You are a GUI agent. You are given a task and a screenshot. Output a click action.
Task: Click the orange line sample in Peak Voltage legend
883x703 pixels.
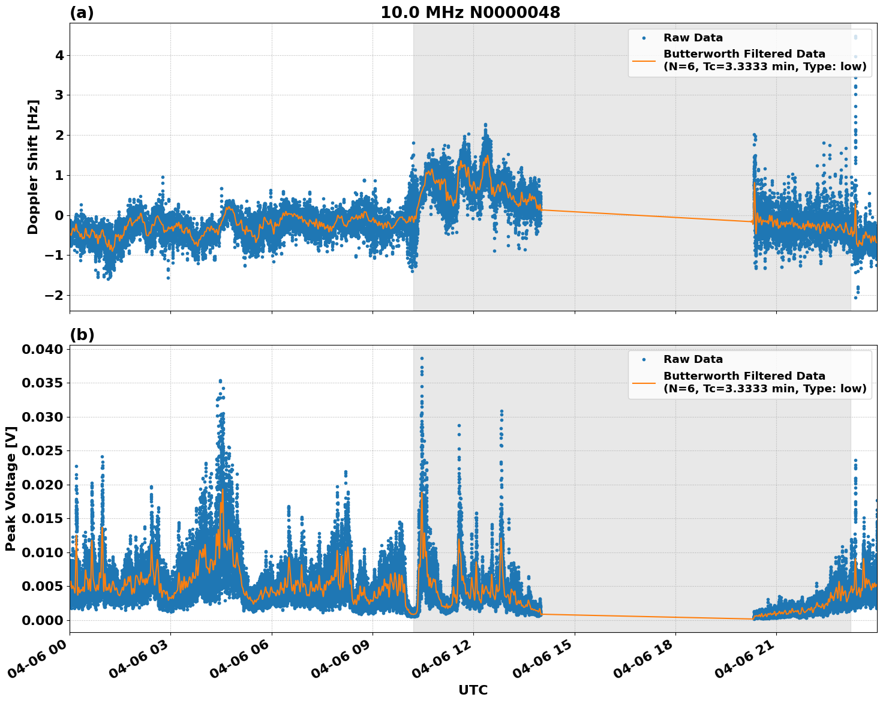coord(644,382)
